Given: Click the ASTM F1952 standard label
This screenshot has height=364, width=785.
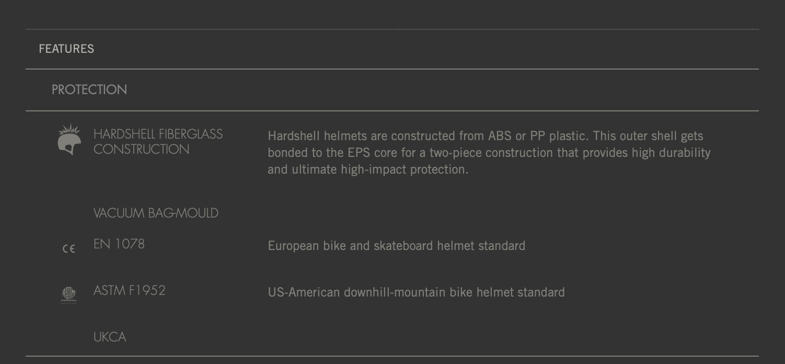Looking at the screenshot, I should 130,290.
